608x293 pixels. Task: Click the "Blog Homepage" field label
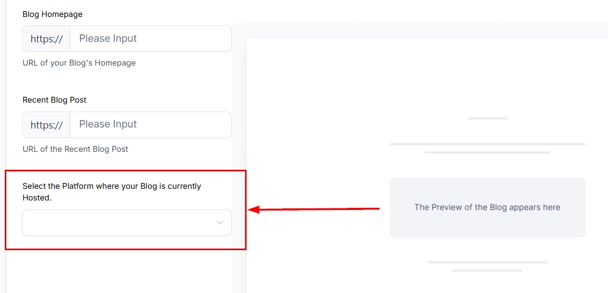(x=52, y=14)
